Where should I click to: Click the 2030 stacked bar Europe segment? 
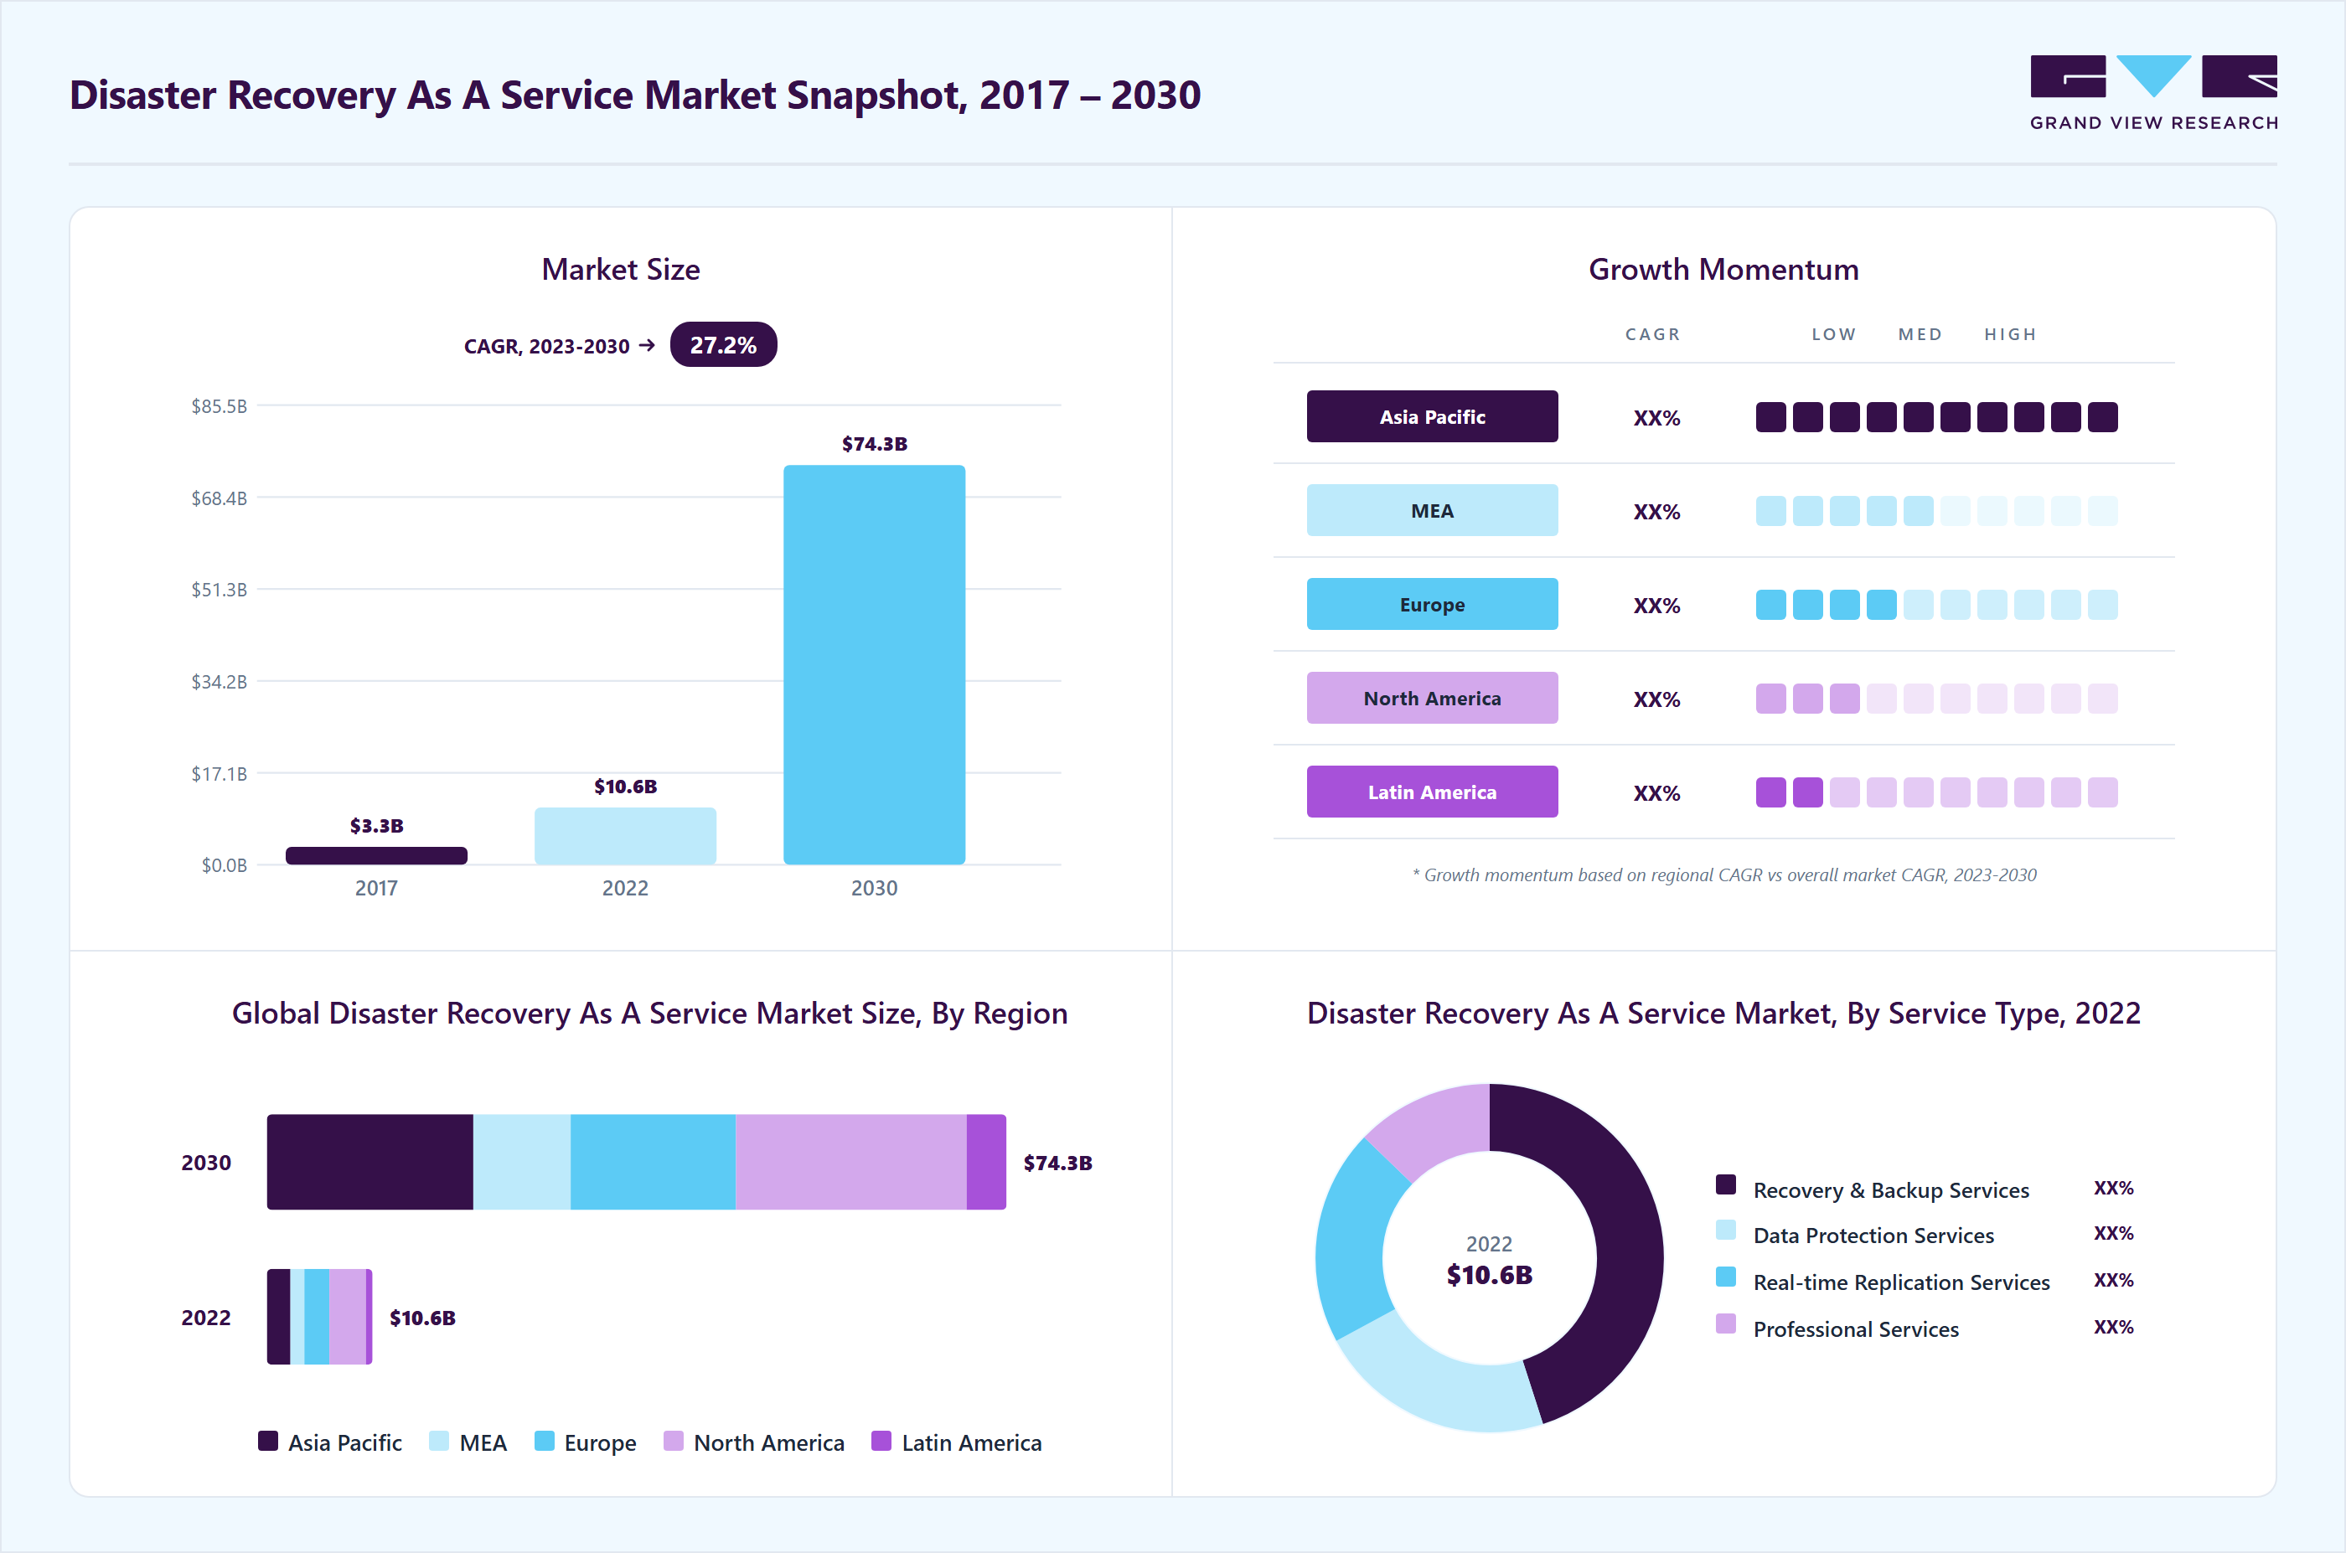click(653, 1162)
